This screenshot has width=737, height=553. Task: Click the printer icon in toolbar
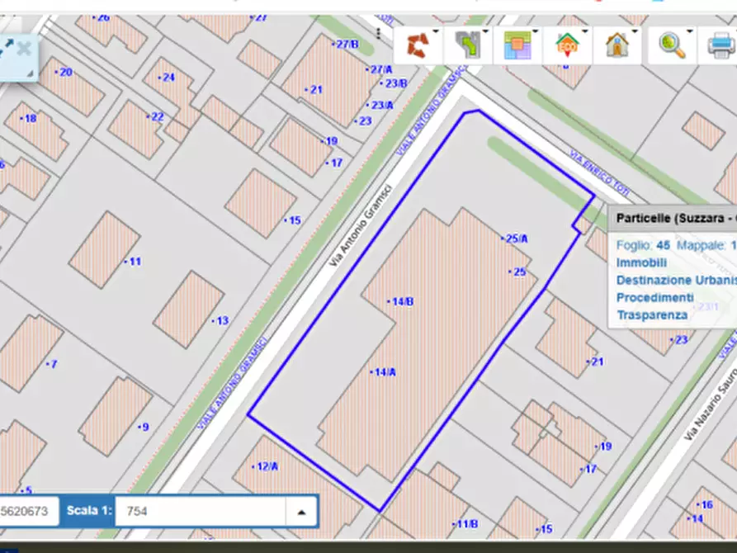pyautogui.click(x=721, y=45)
